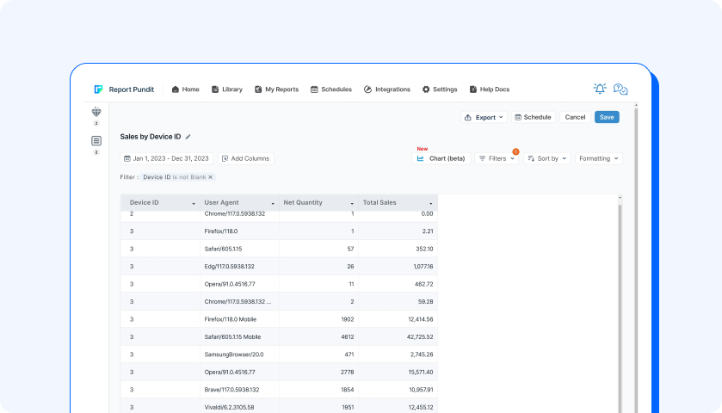Open the chat support icon

pyautogui.click(x=620, y=89)
